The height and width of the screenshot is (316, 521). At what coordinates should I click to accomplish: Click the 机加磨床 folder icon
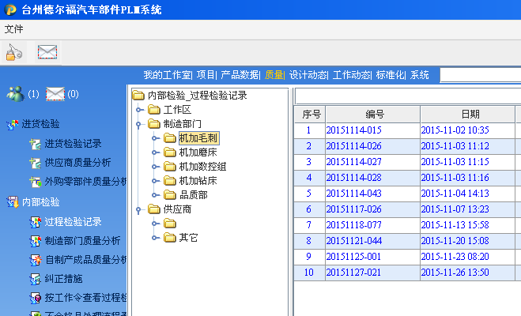pyautogui.click(x=170, y=152)
